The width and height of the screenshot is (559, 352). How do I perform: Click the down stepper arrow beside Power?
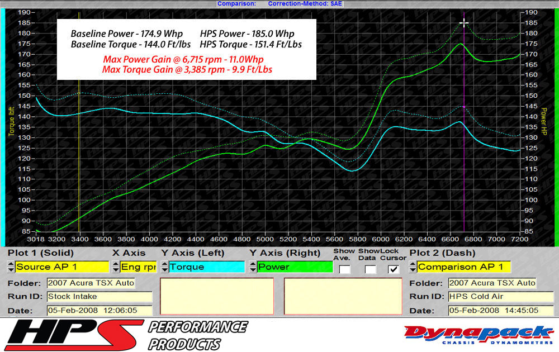[x=253, y=270]
